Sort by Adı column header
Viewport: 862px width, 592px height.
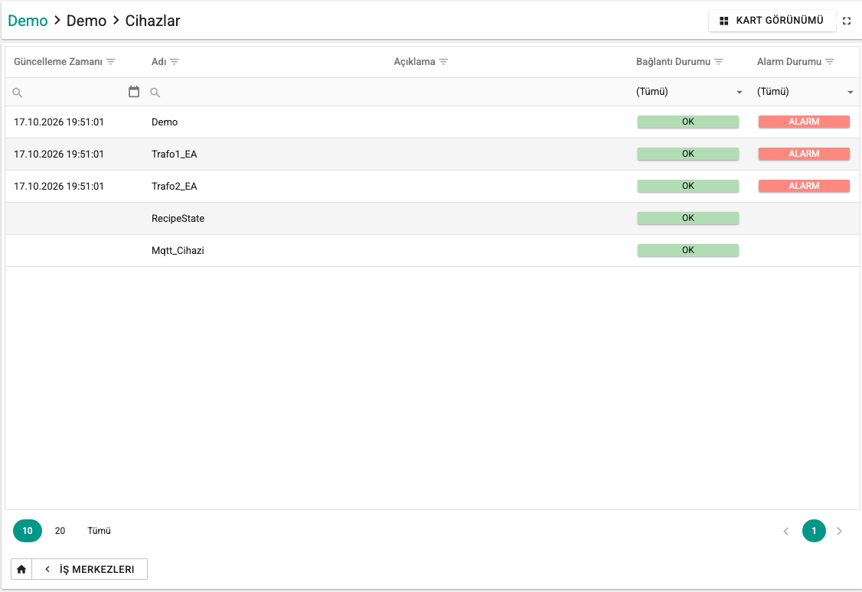(159, 61)
